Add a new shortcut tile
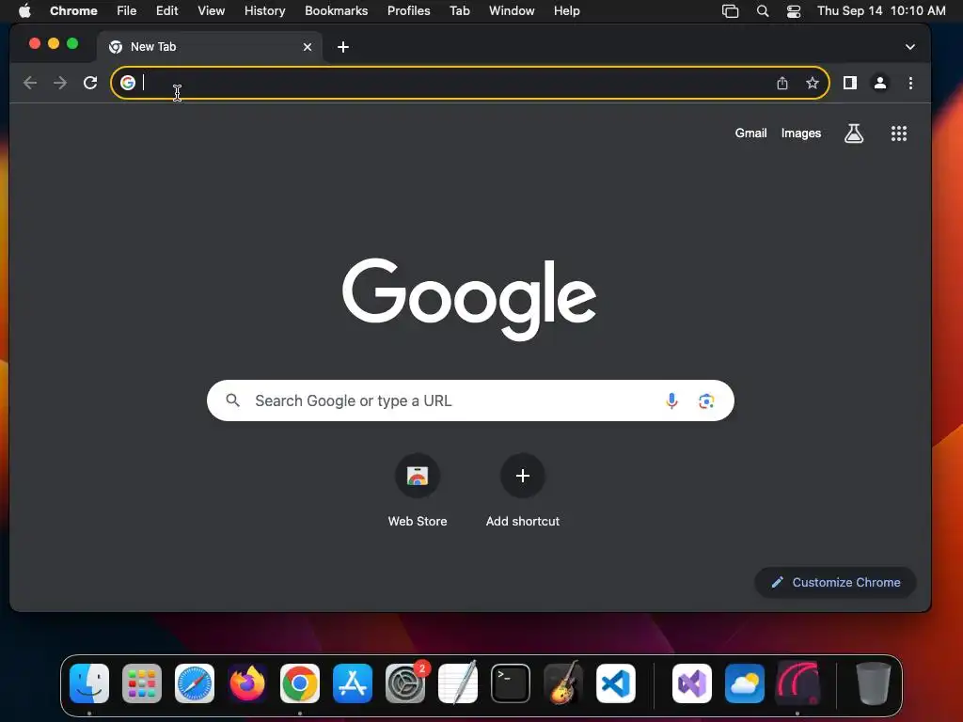 point(523,476)
